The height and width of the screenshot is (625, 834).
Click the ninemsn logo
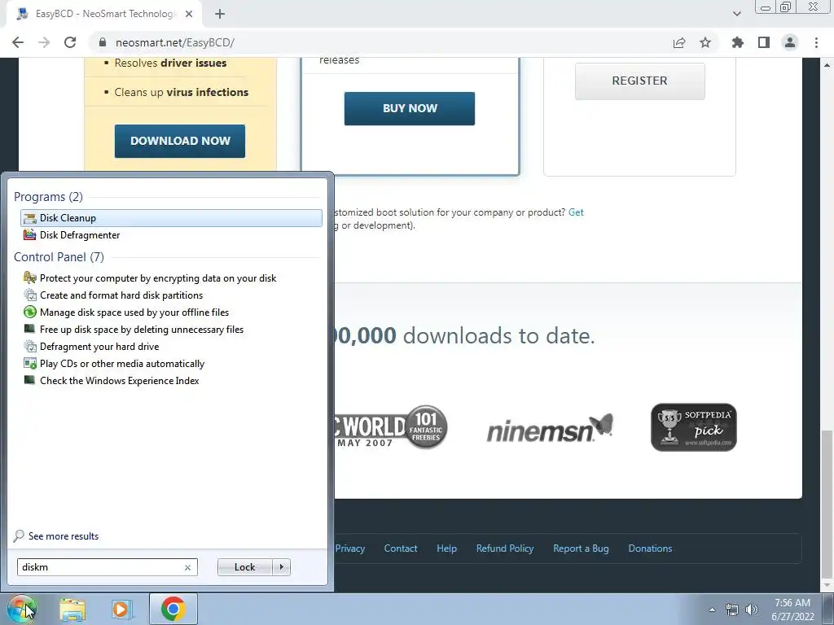click(x=550, y=428)
